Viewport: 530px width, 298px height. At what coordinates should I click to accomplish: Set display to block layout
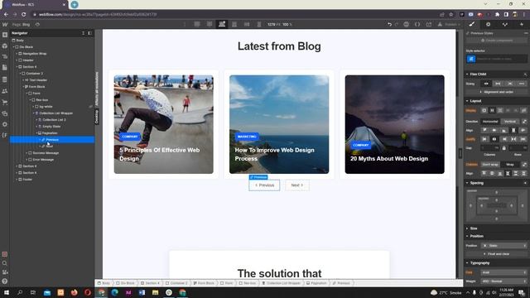pos(484,110)
